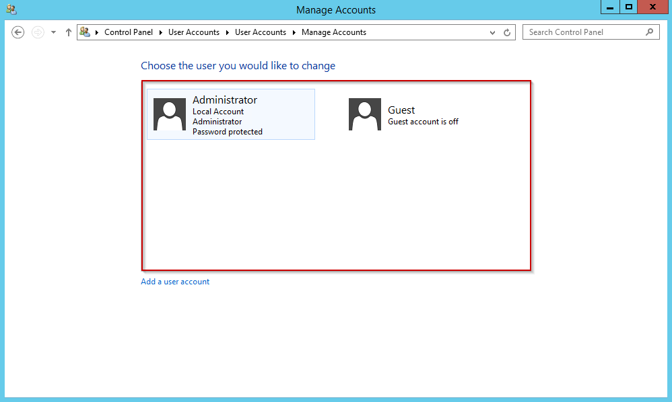Click the Manage Accounts breadcrumb item
This screenshot has width=672, height=402.
point(334,32)
